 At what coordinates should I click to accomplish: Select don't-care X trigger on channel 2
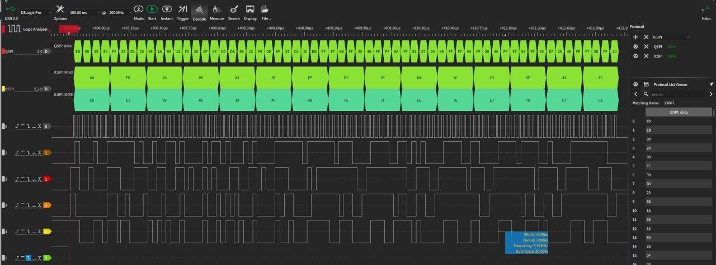click(x=39, y=179)
